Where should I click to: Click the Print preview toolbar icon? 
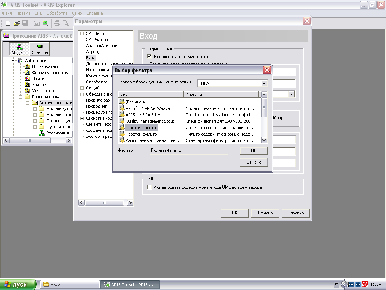(66, 23)
